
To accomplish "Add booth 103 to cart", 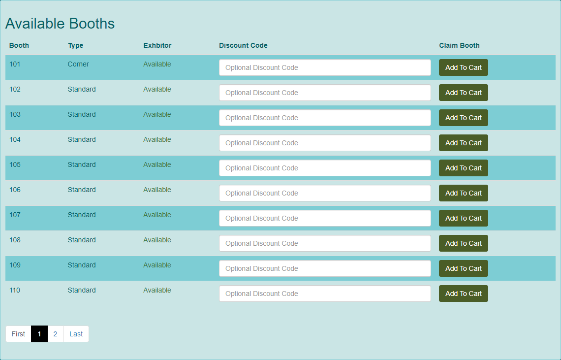I will 464,118.
